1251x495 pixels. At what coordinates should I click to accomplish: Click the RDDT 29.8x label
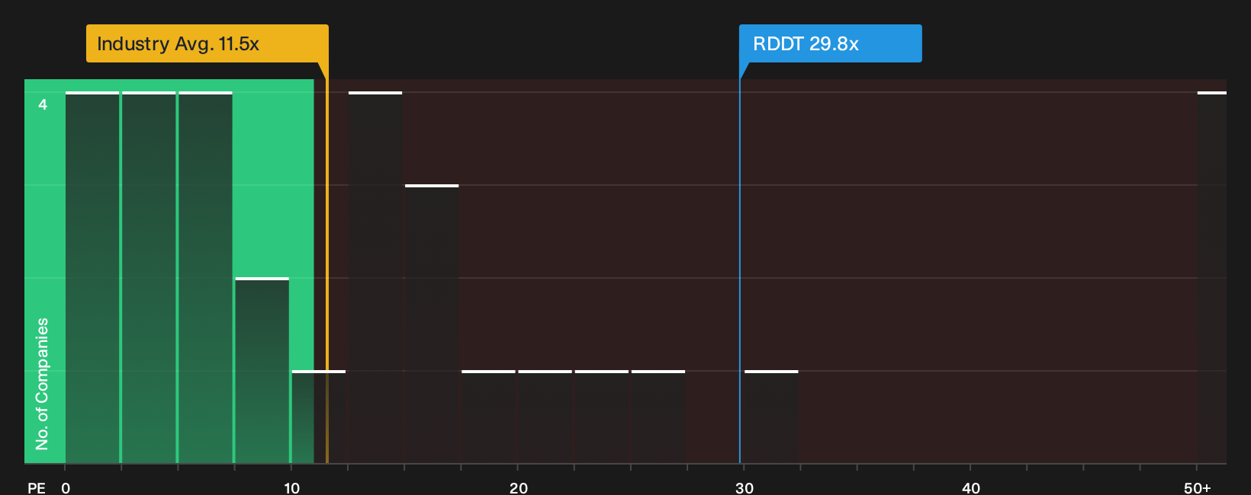point(830,43)
